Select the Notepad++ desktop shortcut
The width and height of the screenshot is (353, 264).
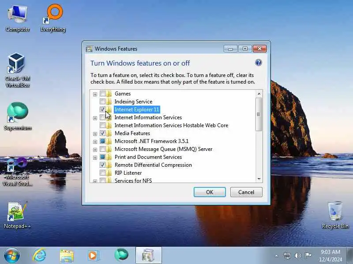coord(17,215)
